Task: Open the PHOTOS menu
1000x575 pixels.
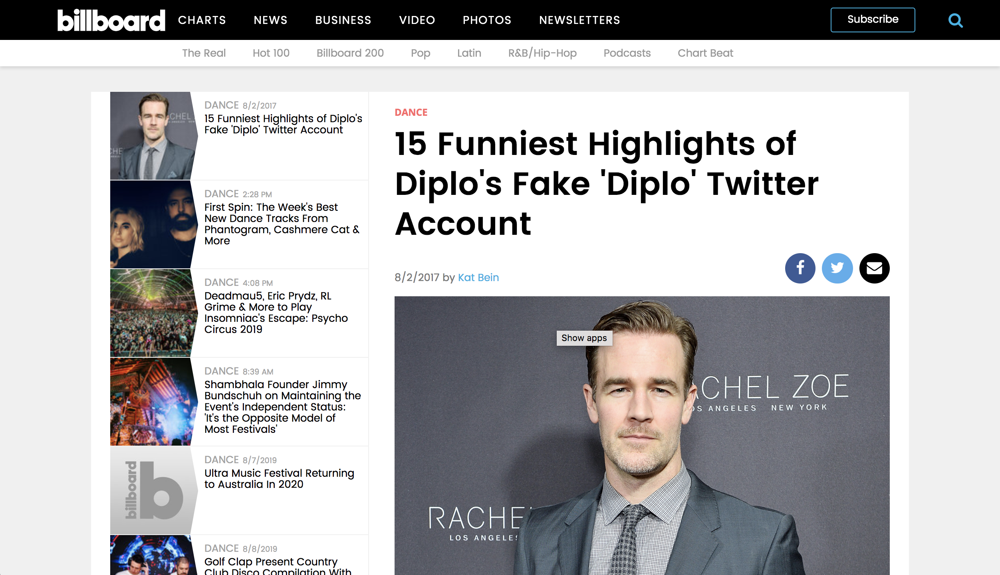Action: 487,20
